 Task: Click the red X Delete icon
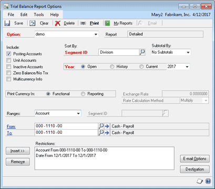[x=57, y=23]
